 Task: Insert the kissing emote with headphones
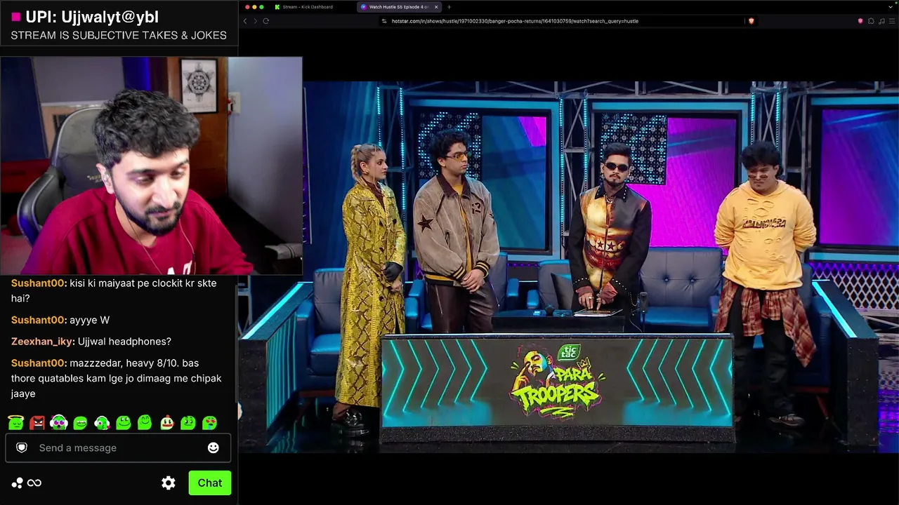[x=102, y=423]
